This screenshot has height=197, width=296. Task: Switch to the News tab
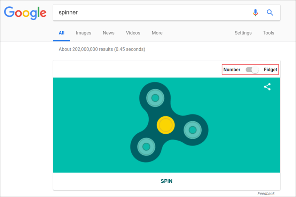click(x=109, y=33)
